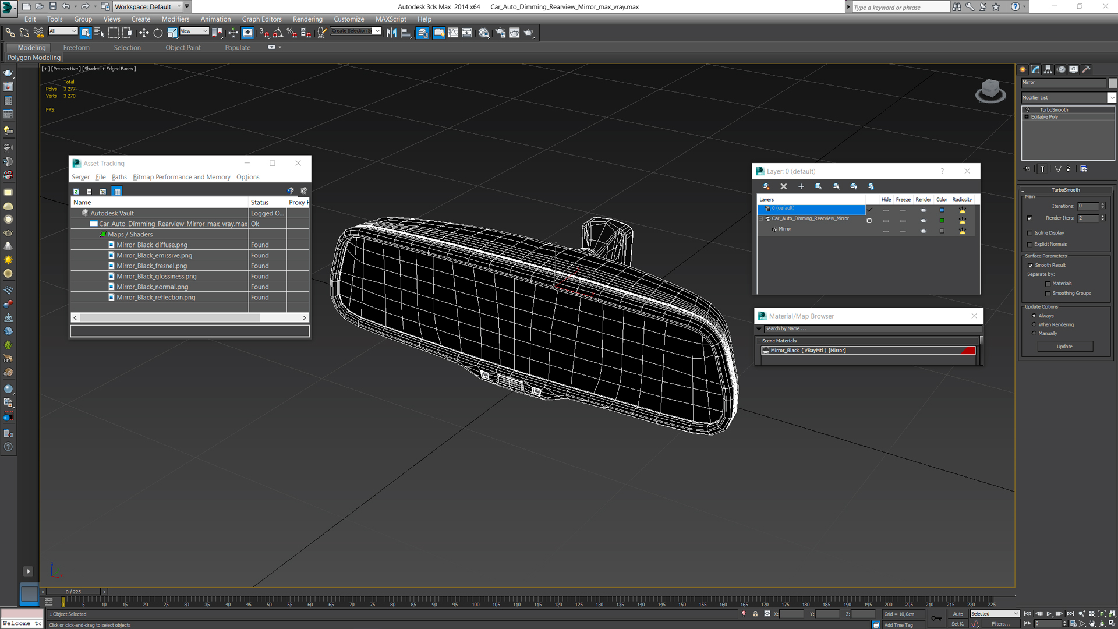
Task: Toggle Smooth Result checkbox
Action: click(1030, 265)
